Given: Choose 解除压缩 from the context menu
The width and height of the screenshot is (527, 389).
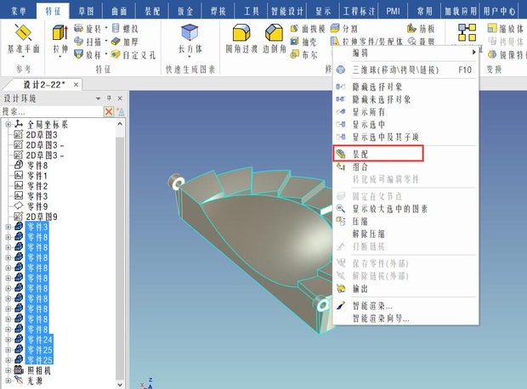Looking at the screenshot, I should 405,234.
